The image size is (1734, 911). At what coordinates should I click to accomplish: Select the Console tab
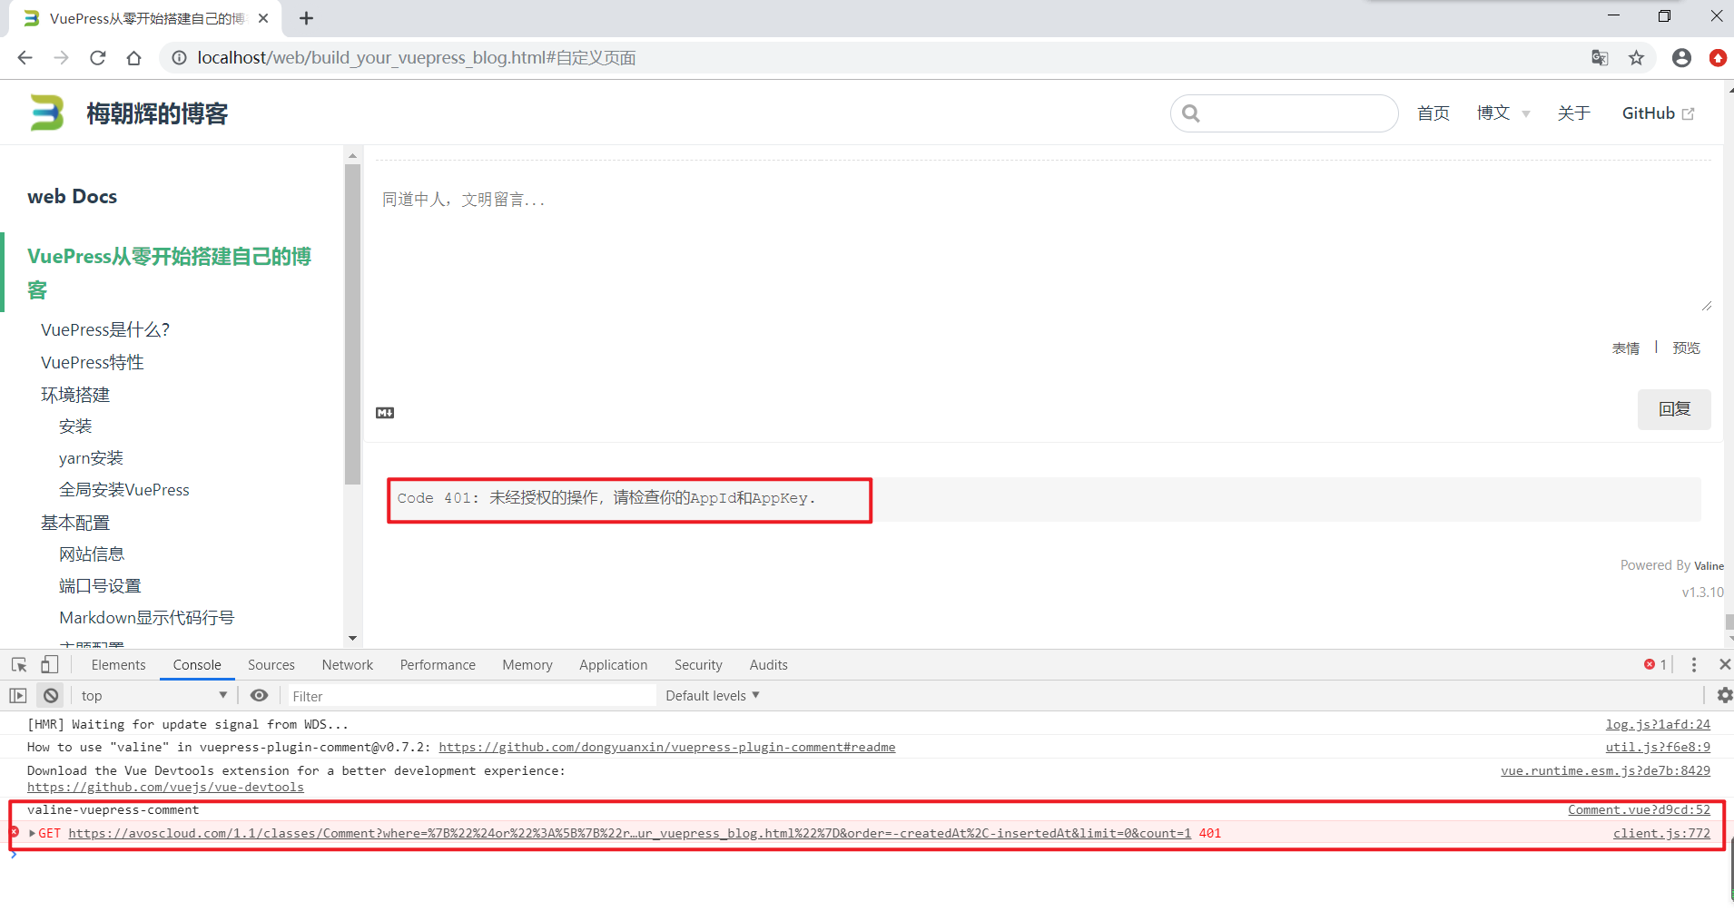197,665
